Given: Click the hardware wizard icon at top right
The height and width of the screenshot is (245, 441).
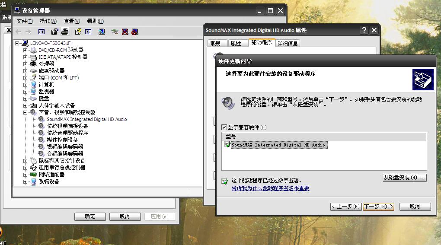Looking at the screenshot, I should pos(423,80).
